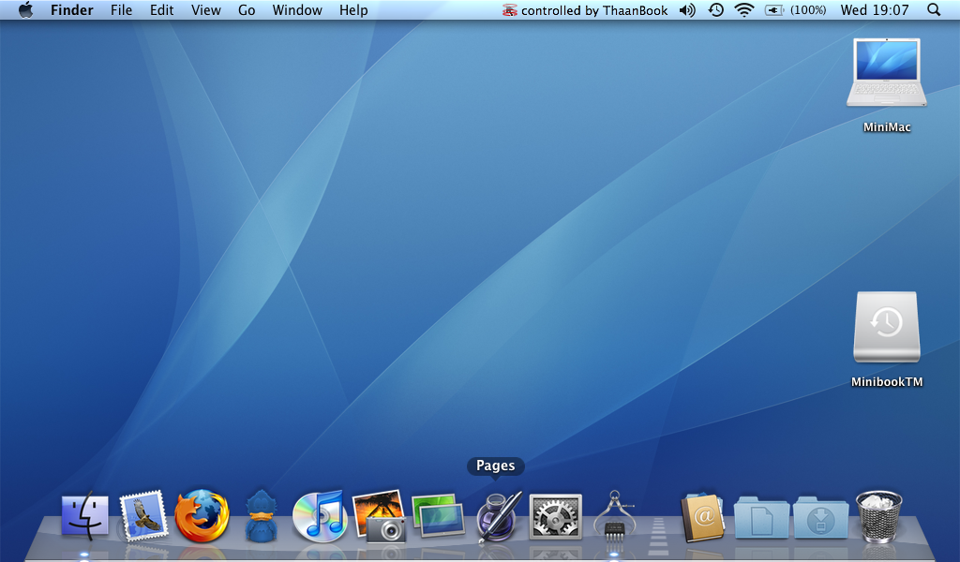This screenshot has height=562, width=960.
Task: Open the Help menu
Action: [353, 9]
